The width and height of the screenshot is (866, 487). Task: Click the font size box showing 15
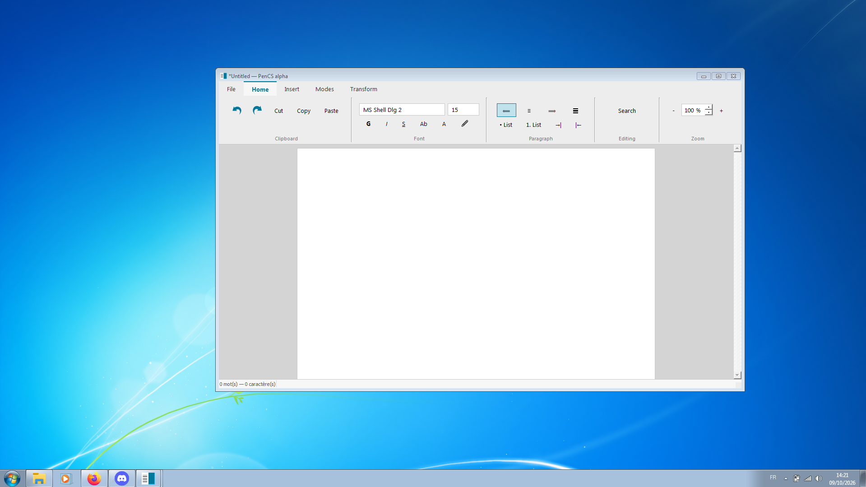tap(463, 110)
